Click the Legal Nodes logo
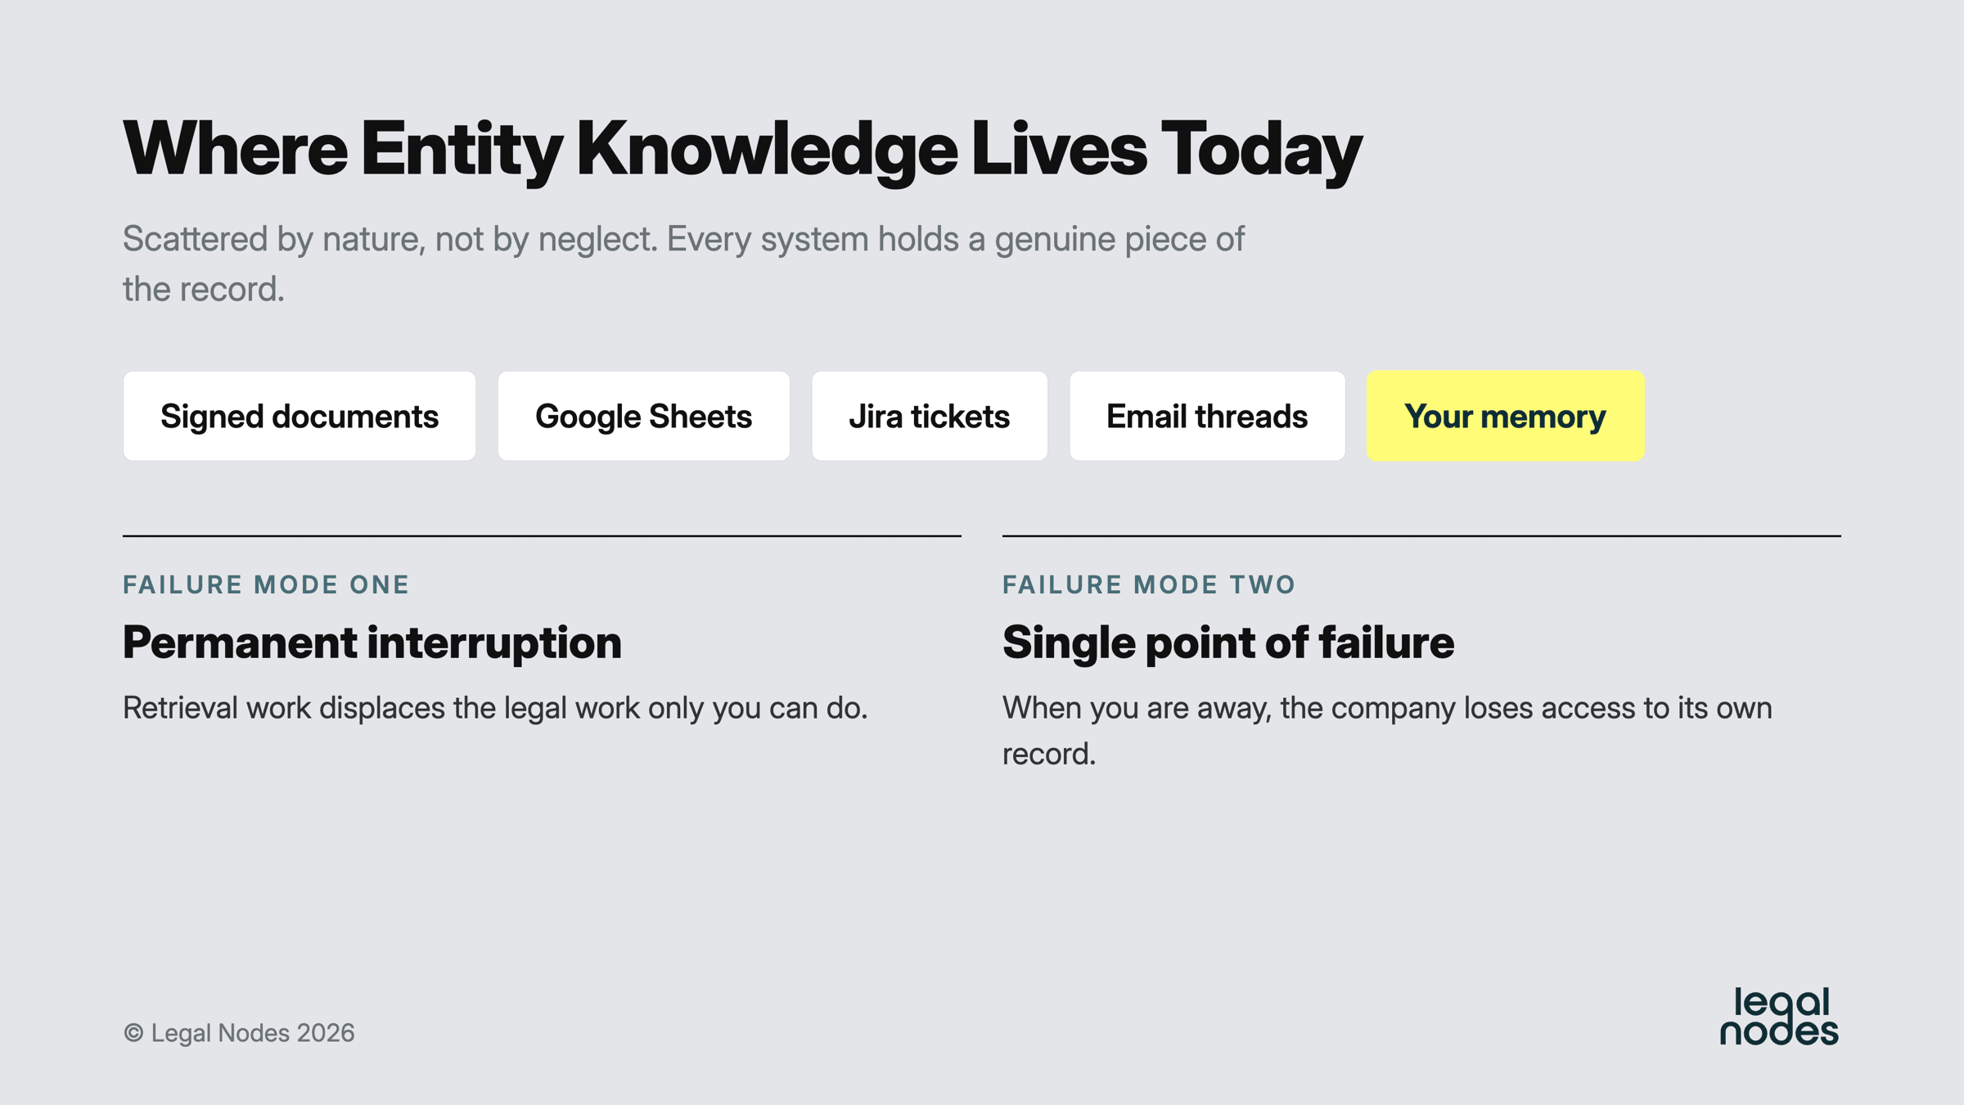Image resolution: width=1964 pixels, height=1105 pixels. click(x=1779, y=1016)
